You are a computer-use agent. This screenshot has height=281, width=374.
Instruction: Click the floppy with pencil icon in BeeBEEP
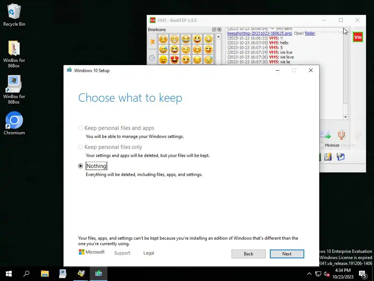328,157
